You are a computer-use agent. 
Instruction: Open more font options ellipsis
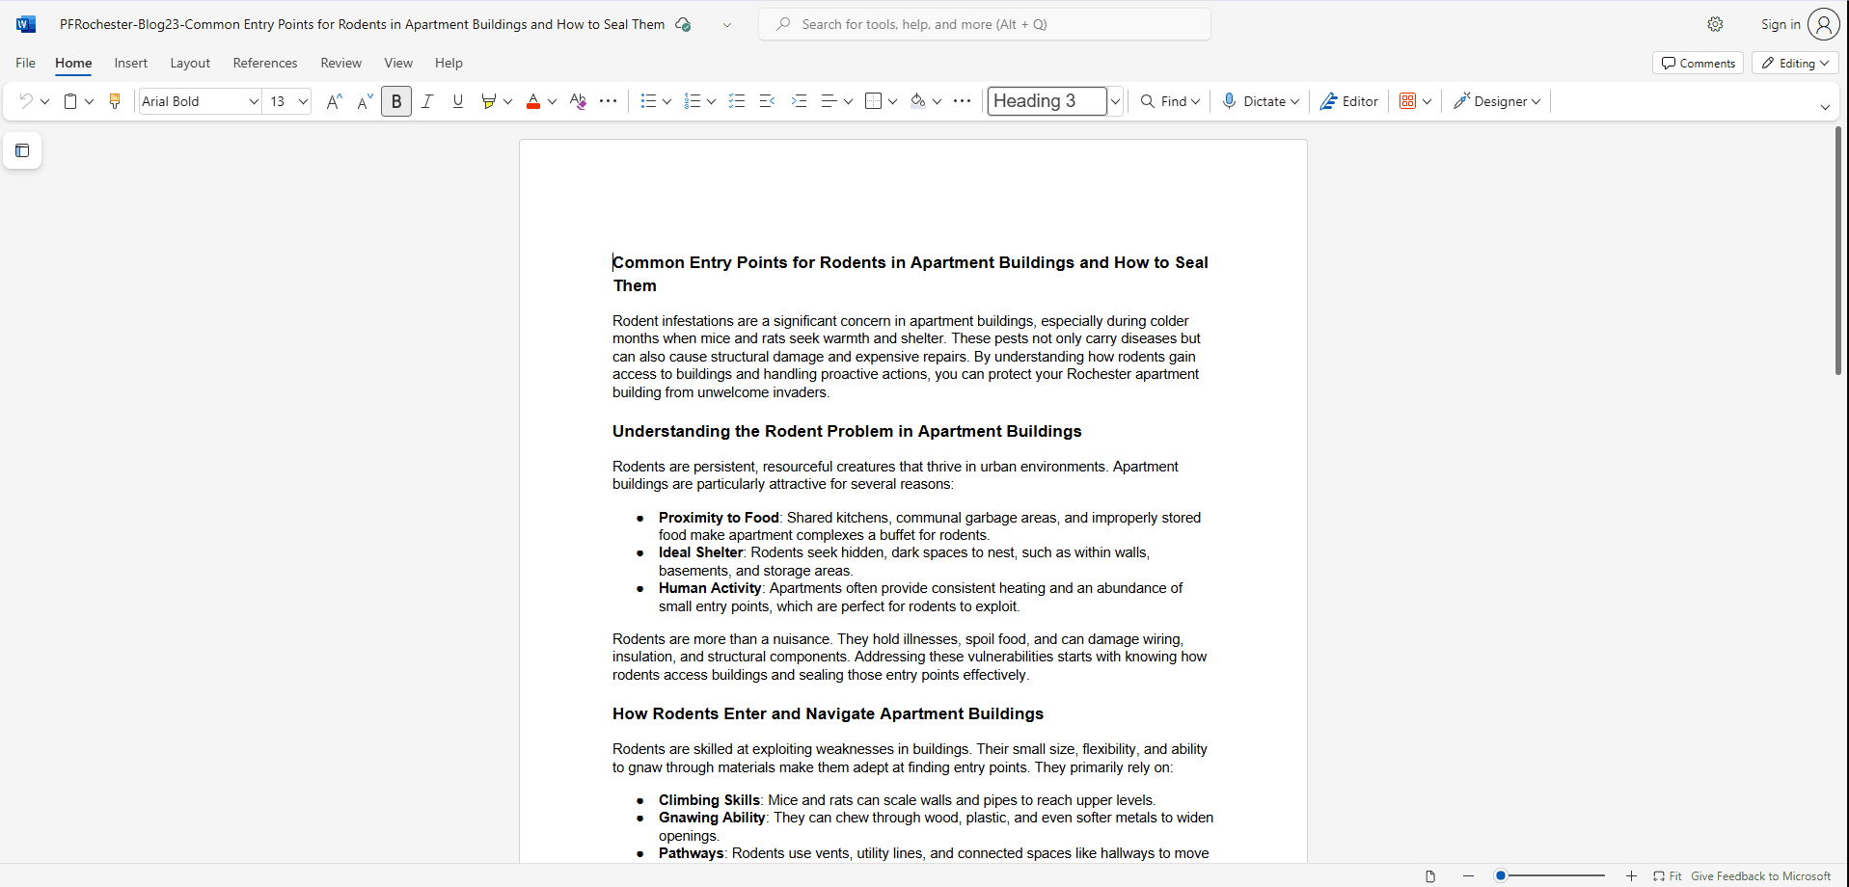(608, 101)
